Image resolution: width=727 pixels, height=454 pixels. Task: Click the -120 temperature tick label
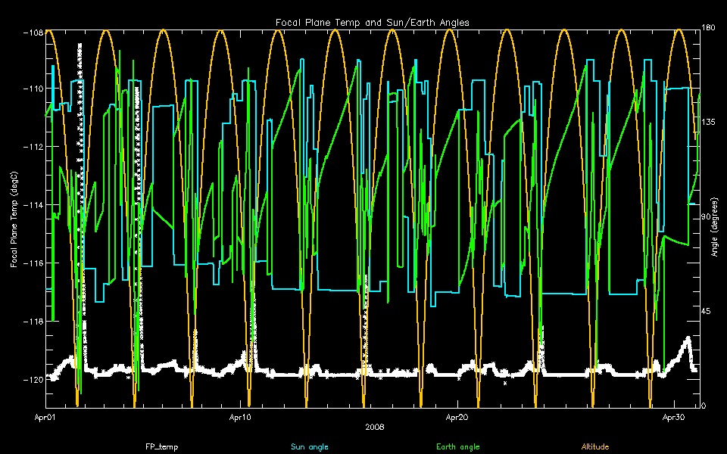click(x=32, y=380)
